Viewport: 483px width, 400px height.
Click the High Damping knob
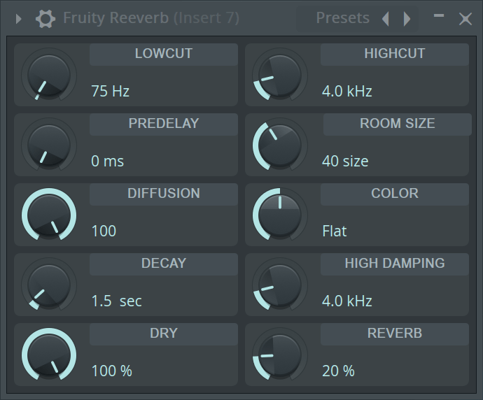click(x=280, y=284)
